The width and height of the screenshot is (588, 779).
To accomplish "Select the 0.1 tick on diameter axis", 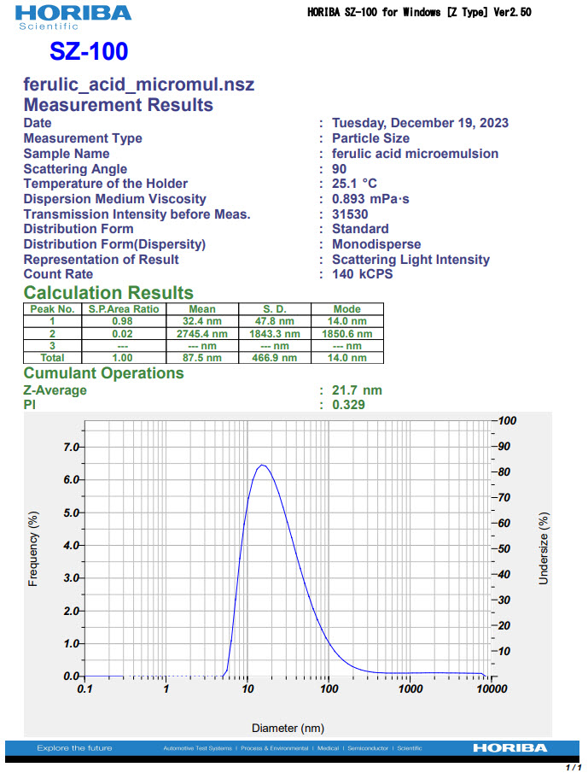I will (x=84, y=688).
